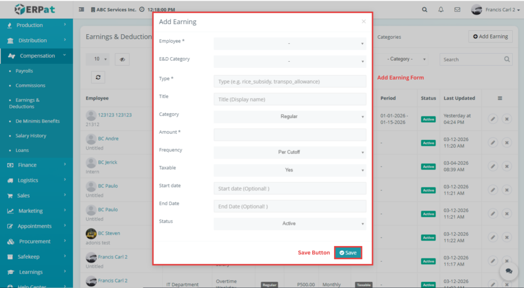Expand the Marketing sidebar menu
The height and width of the screenshot is (288, 524).
pyautogui.click(x=36, y=211)
